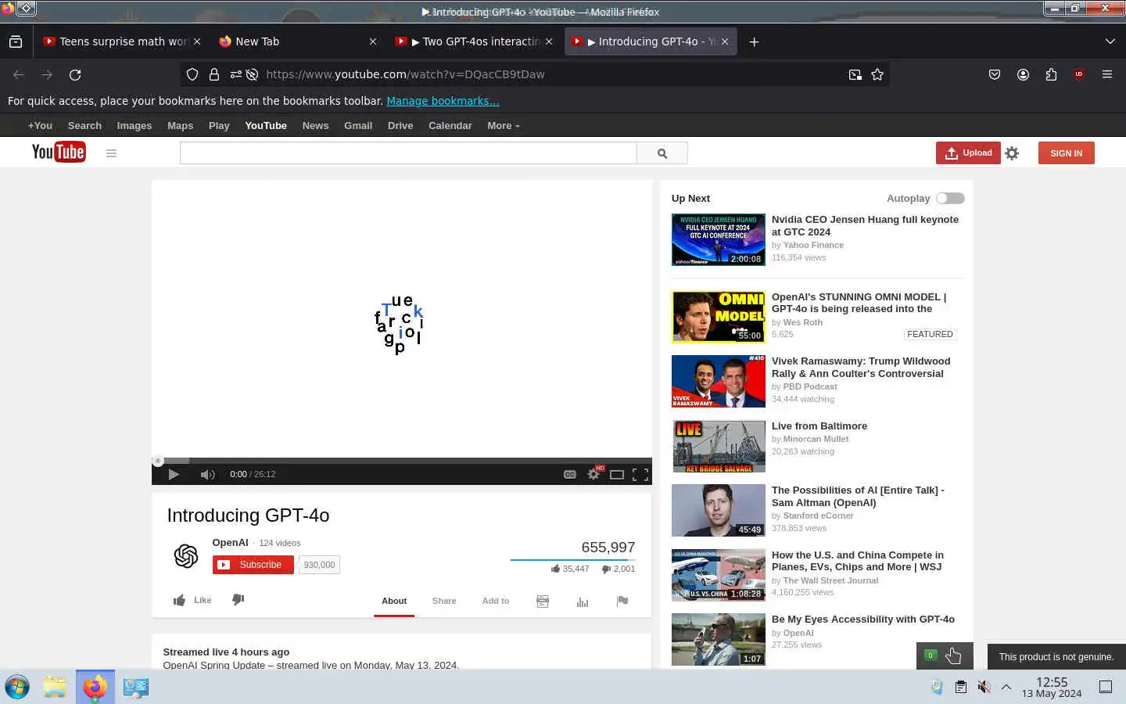Open Vivek Ramaswamy video thumbnail

pyautogui.click(x=719, y=382)
